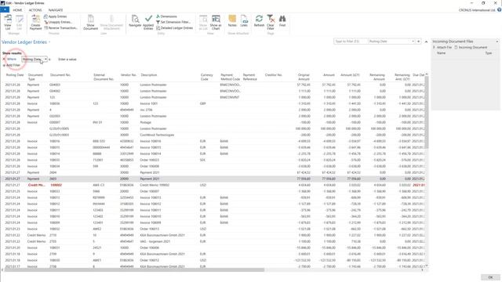
Task: Click Description column header
Action: [149, 75]
